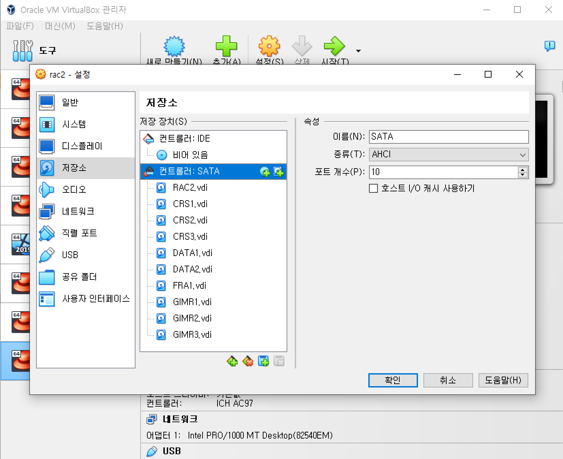The image size is (563, 459).
Task: Decrease port count with down arrow
Action: point(523,175)
